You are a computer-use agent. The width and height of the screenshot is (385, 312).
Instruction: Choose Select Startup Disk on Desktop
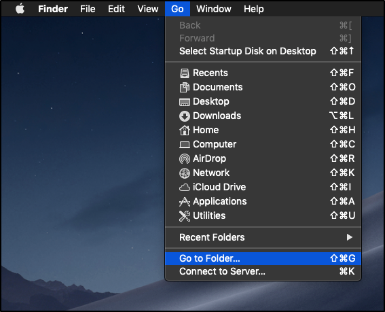tap(263, 51)
